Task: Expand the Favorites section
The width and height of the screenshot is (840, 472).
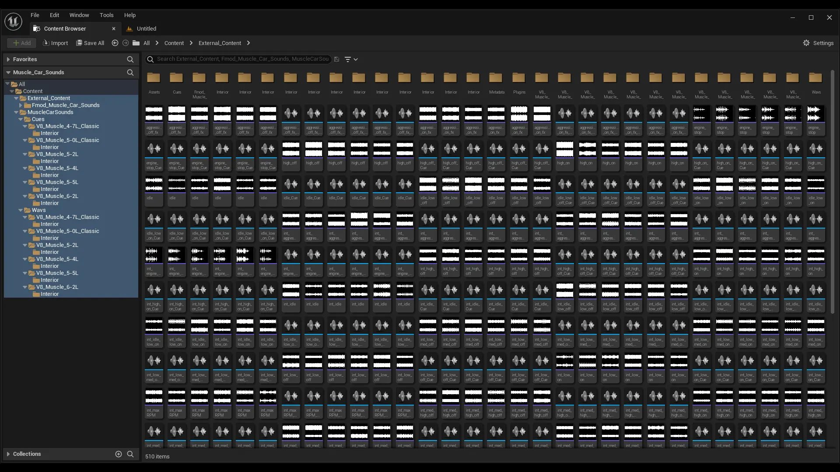Action: 8,59
